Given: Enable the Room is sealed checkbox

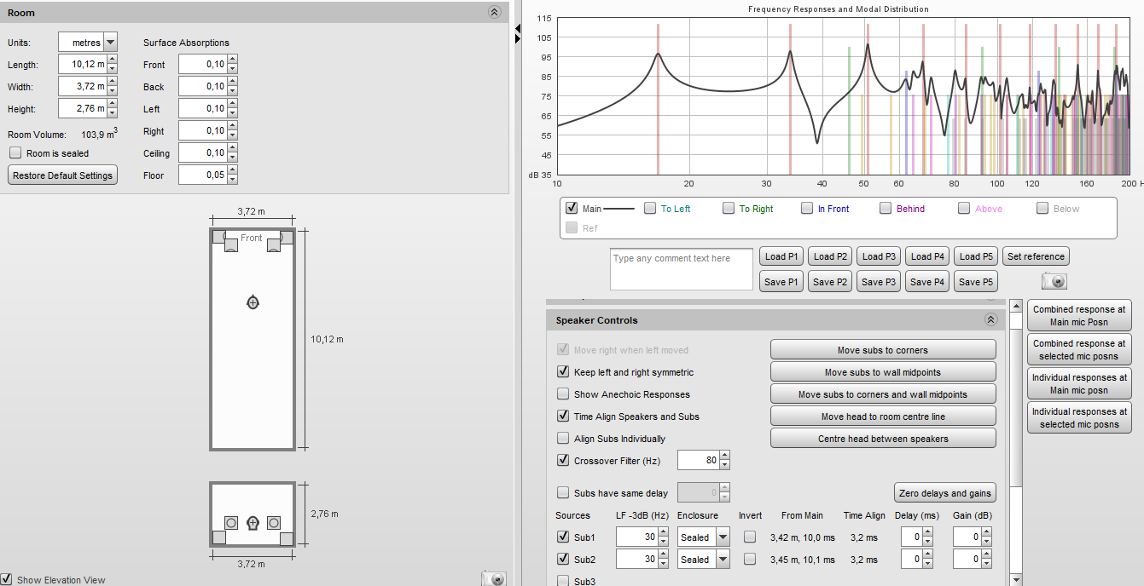Looking at the screenshot, I should click(15, 153).
